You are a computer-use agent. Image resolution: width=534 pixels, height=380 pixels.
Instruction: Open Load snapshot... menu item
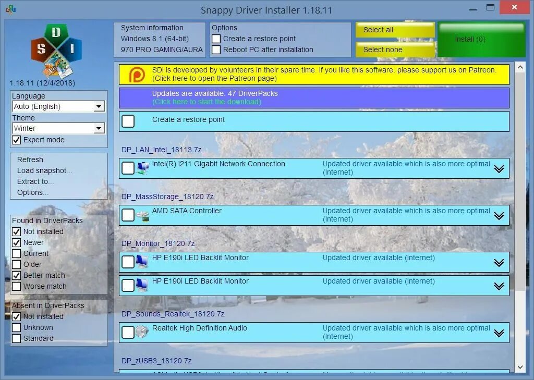tap(45, 170)
